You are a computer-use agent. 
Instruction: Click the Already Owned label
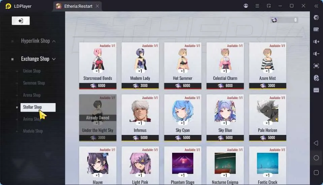click(98, 118)
